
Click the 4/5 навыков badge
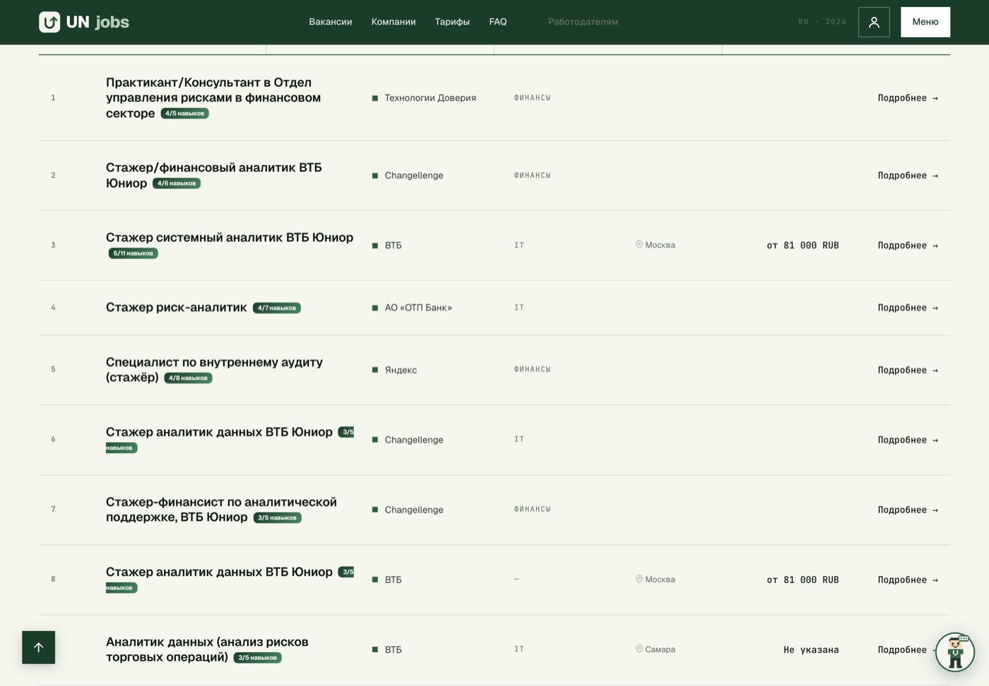(x=184, y=113)
